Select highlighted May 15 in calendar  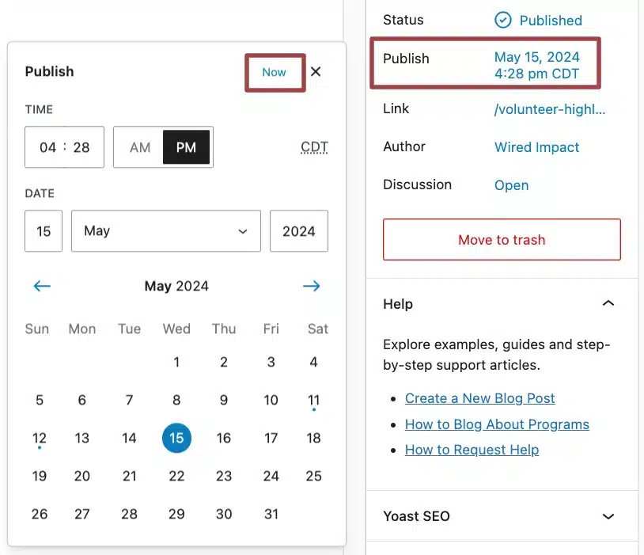(x=176, y=438)
